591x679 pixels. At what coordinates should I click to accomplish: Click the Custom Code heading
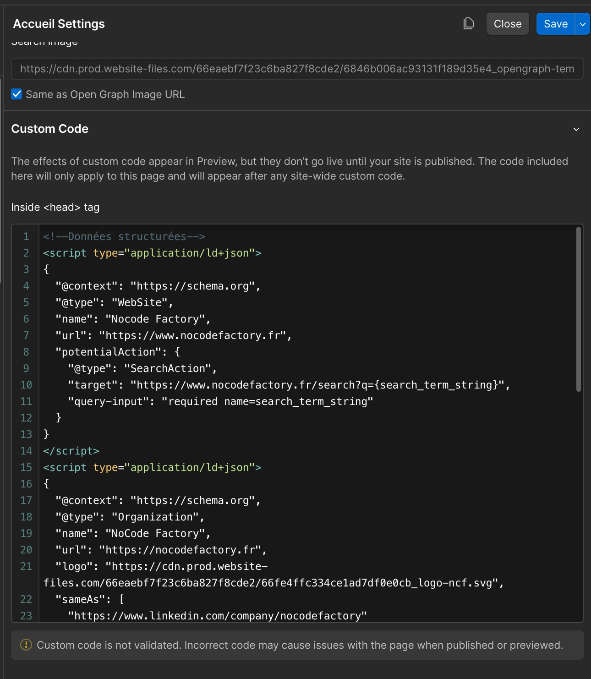click(x=50, y=129)
